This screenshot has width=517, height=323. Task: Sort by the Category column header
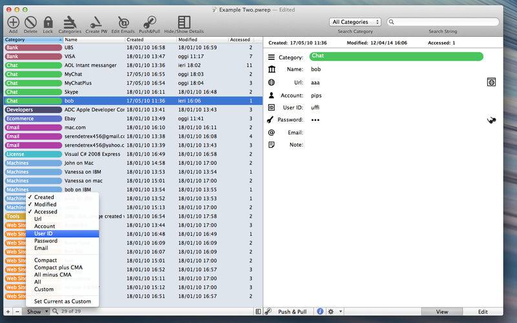pyautogui.click(x=33, y=39)
